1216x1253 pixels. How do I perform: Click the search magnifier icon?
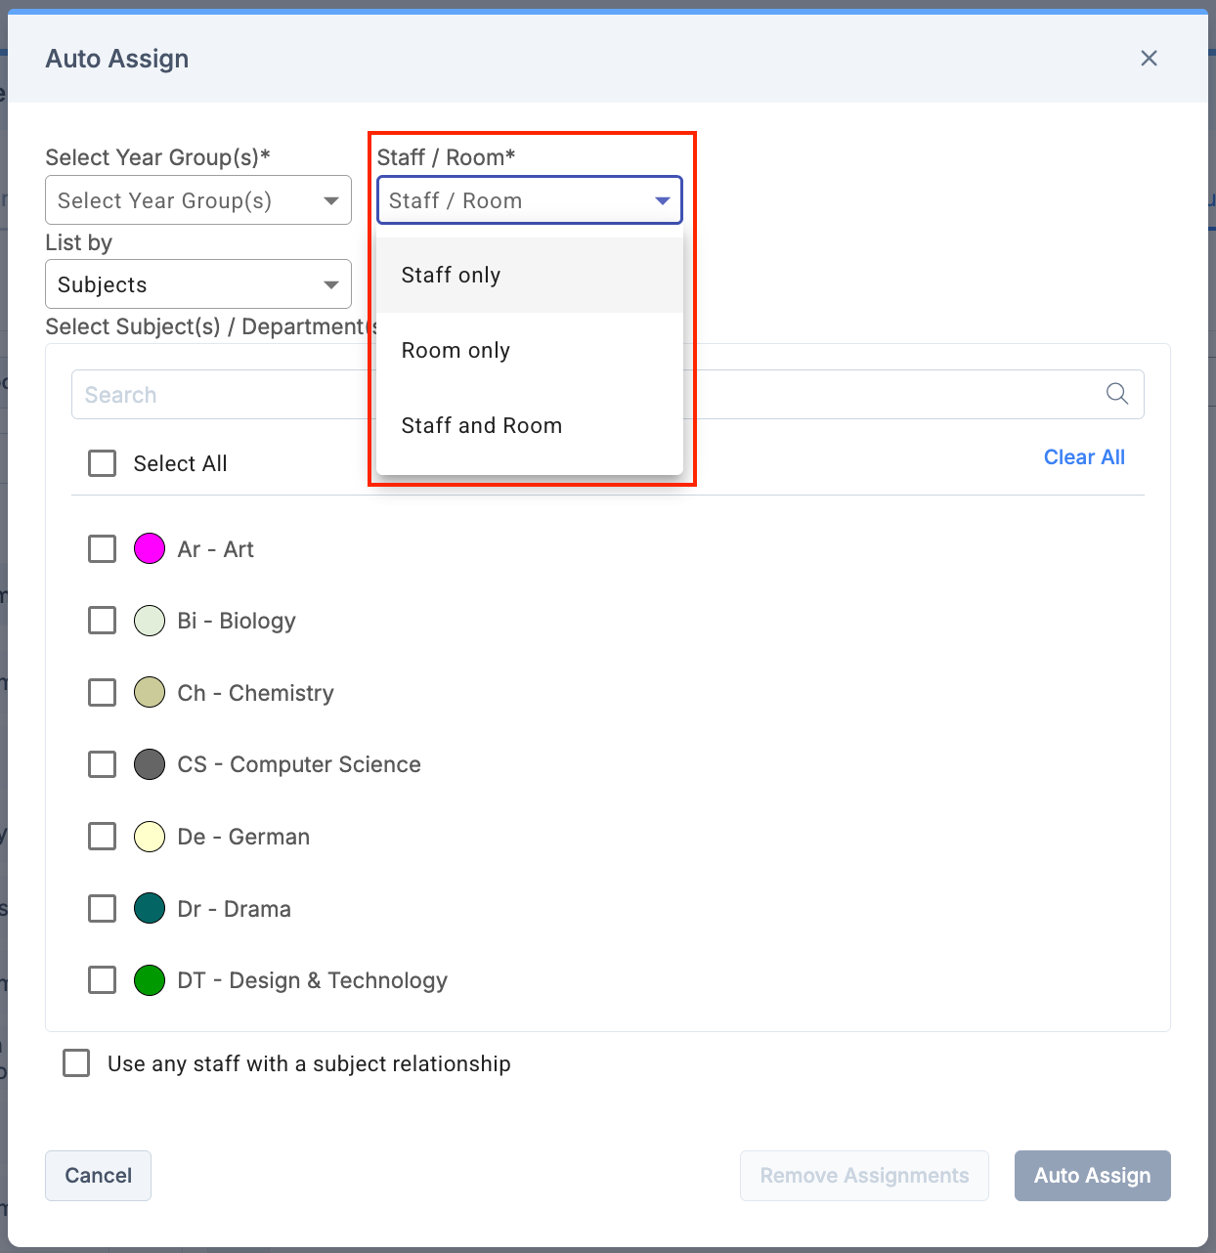[x=1116, y=394]
